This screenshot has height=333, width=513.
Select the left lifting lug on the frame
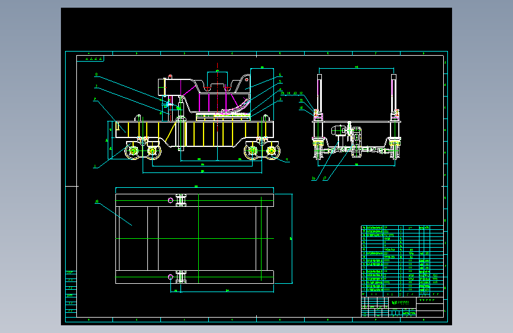point(138,118)
